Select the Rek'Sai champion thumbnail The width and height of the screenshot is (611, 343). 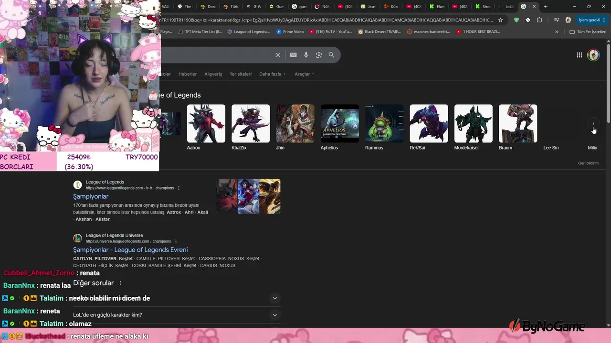click(429, 123)
